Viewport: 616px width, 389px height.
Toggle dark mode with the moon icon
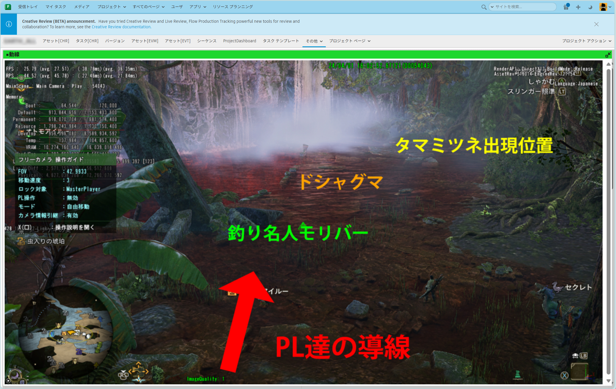590,6
